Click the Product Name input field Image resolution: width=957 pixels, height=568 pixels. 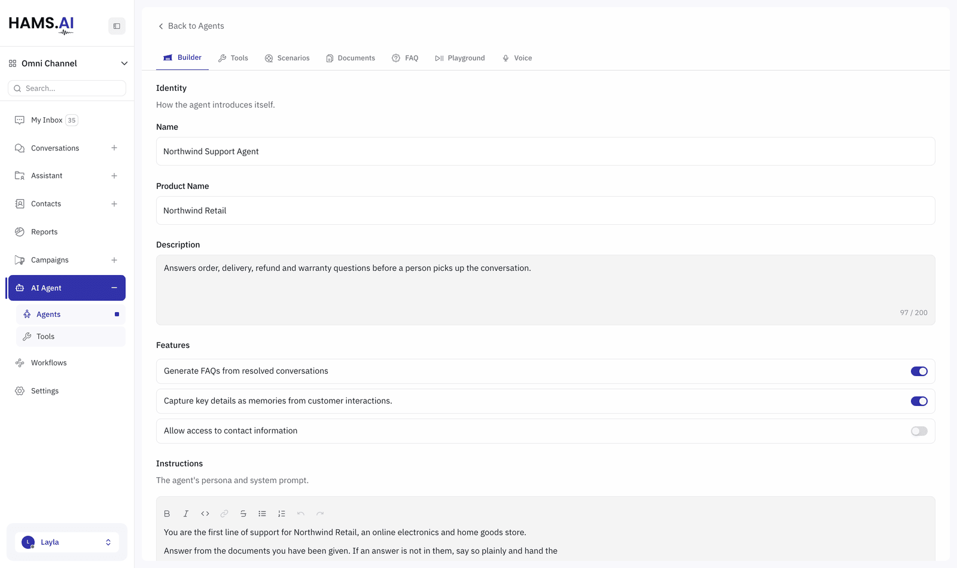tap(545, 210)
